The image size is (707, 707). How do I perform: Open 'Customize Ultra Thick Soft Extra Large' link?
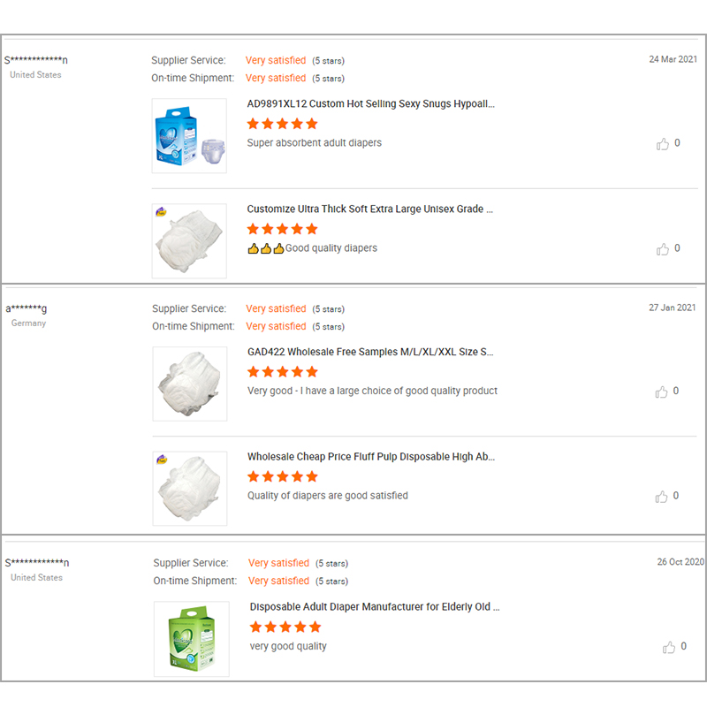[x=369, y=209]
